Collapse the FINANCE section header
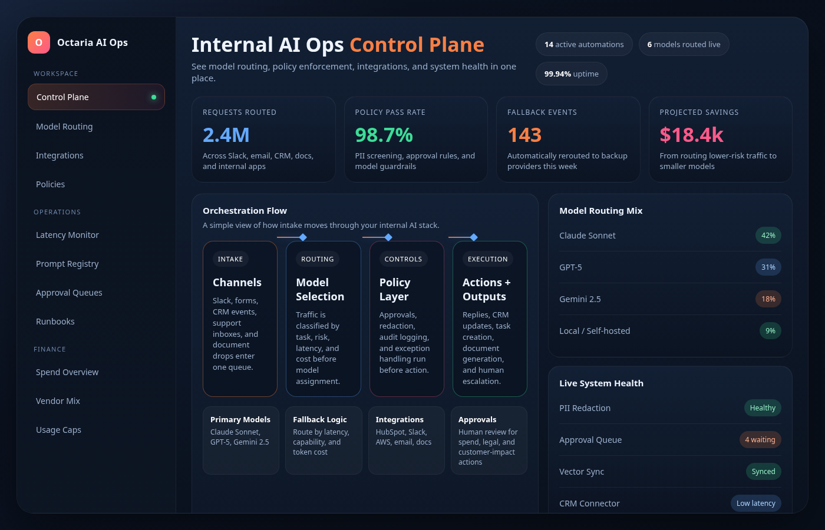Image resolution: width=825 pixels, height=530 pixels. click(50, 349)
